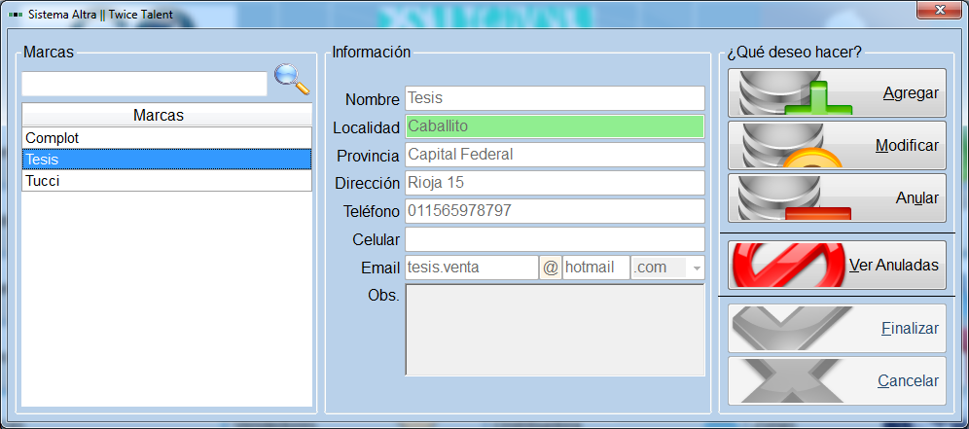Select Tucci in the Marcas list
Viewport: 969px width, 429px height.
coord(167,181)
